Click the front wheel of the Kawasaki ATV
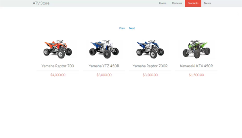Screen dimensions: 242x138 [197, 54]
